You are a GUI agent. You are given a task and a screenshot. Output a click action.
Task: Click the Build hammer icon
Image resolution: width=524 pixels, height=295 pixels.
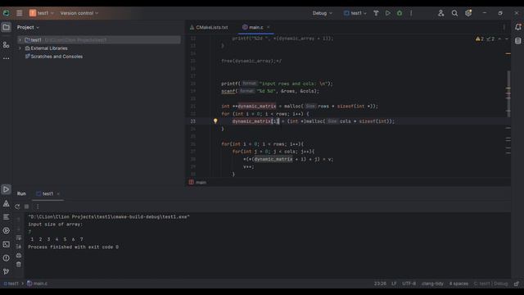376,13
